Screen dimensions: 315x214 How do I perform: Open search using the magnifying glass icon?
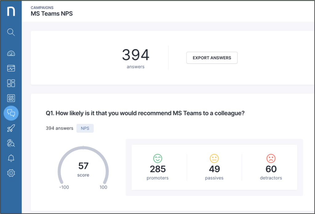(11, 32)
